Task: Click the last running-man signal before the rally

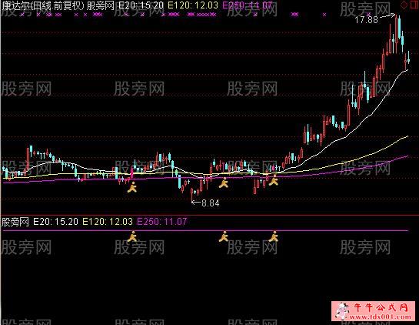Action: [274, 180]
